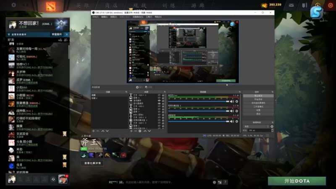Open the 工具(T) menu in OBS
The width and height of the screenshot is (336, 189).
pyautogui.click(x=149, y=17)
